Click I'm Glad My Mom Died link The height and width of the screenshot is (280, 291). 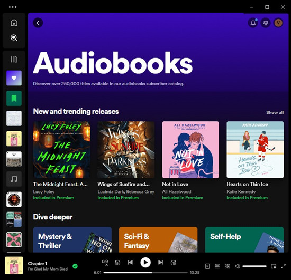coord(48,269)
